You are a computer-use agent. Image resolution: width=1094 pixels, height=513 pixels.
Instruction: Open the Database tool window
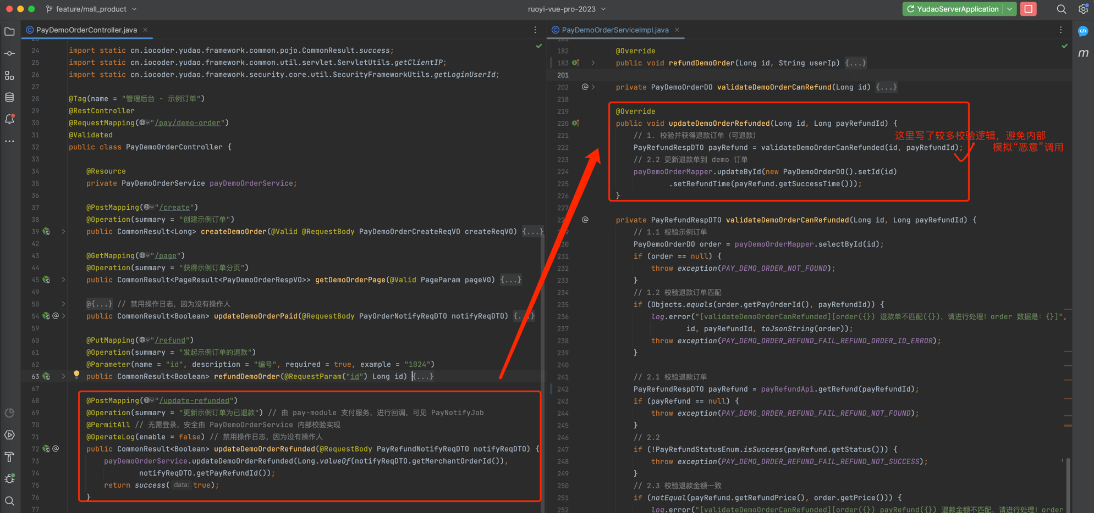9,98
